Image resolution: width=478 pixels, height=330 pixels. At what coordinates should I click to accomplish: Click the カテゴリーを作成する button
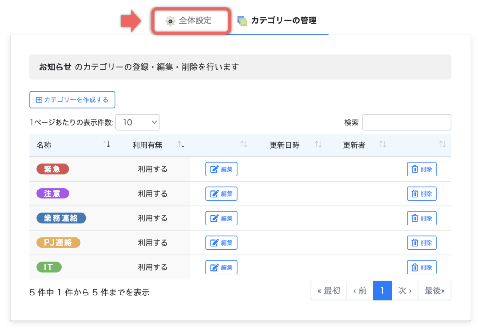tap(72, 100)
